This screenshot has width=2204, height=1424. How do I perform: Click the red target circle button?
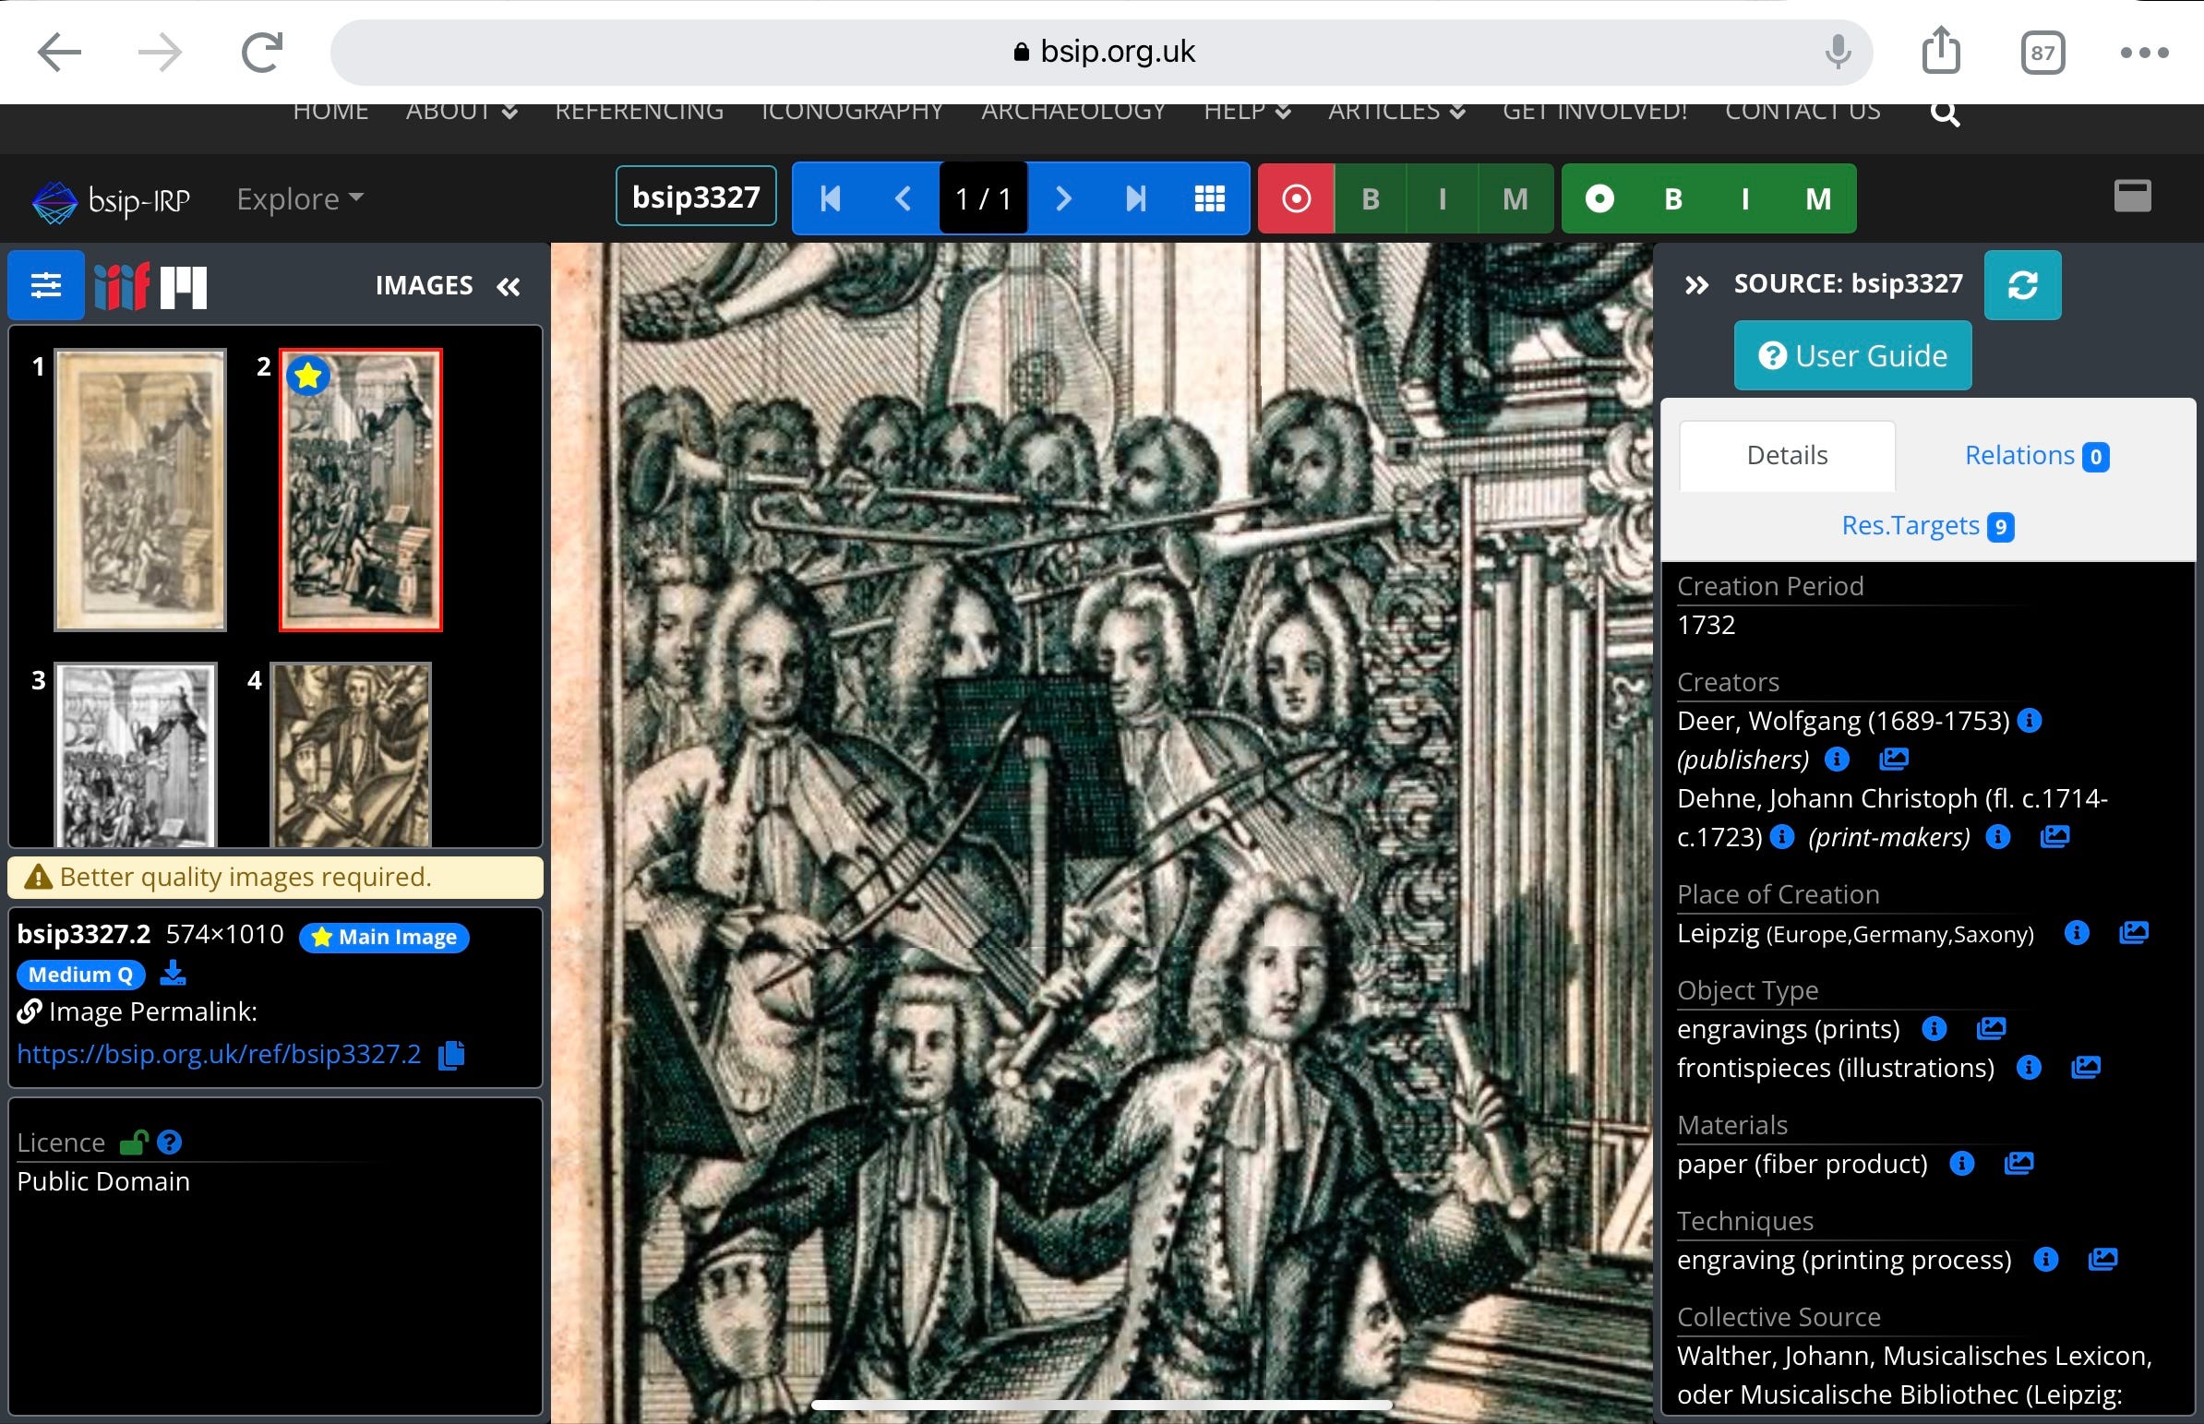click(x=1296, y=198)
